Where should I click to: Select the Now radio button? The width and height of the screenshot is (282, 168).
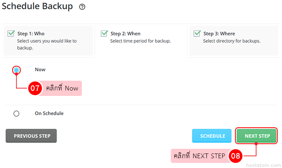[16, 70]
